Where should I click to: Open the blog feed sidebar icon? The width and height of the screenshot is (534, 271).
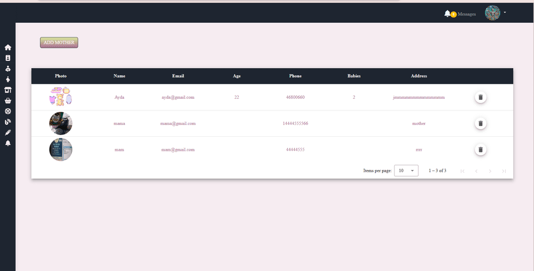coord(8,122)
